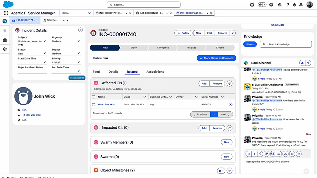This screenshot has width=317, height=178.
Task: Click the upload file icon in Slack toolbar
Action: (285, 154)
